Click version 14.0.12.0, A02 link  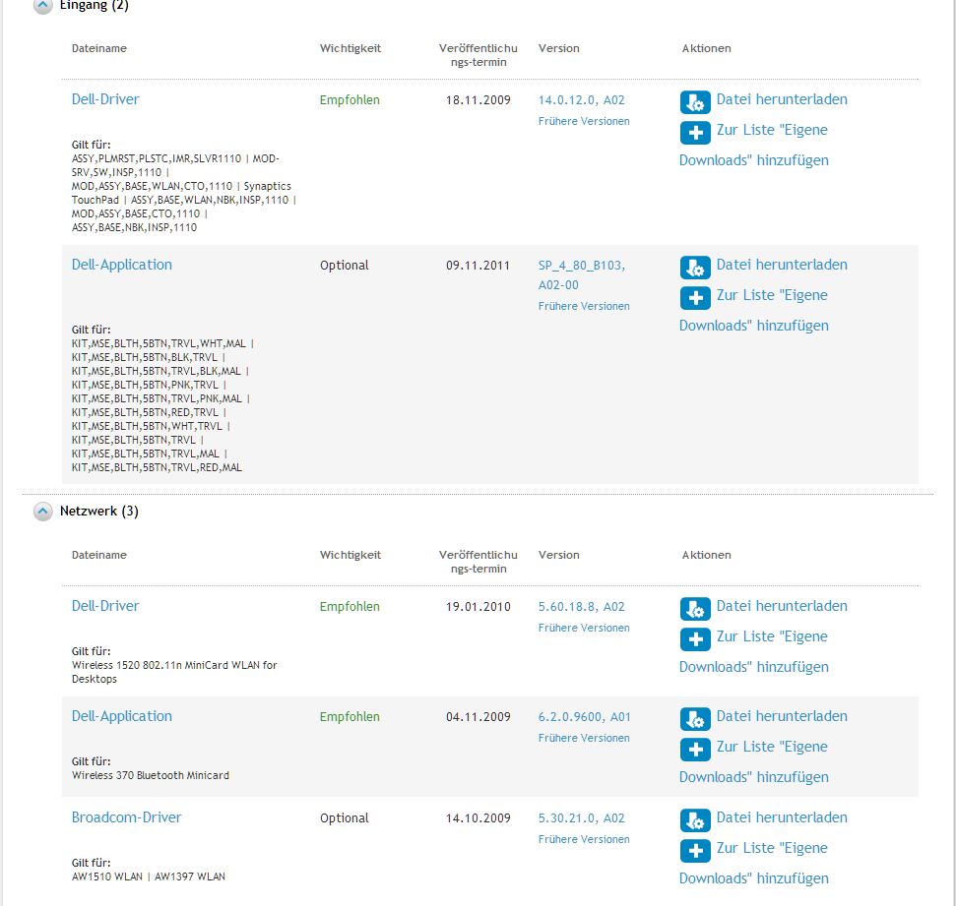pos(582,100)
